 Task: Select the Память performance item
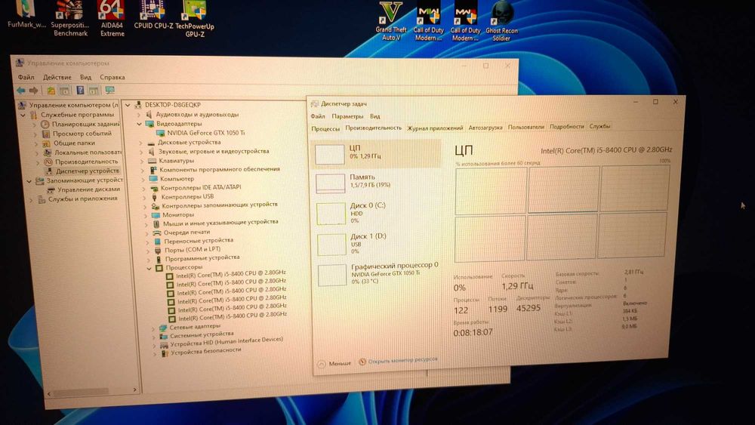[377, 183]
